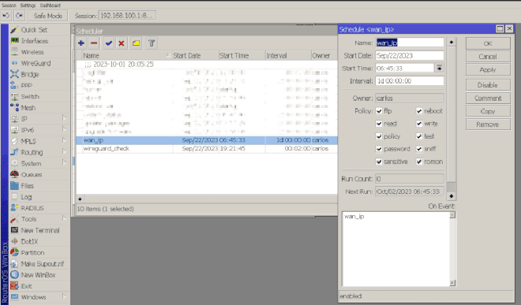Remove schedule using red minus icon
Image resolution: width=521 pixels, height=305 pixels.
pos(94,43)
